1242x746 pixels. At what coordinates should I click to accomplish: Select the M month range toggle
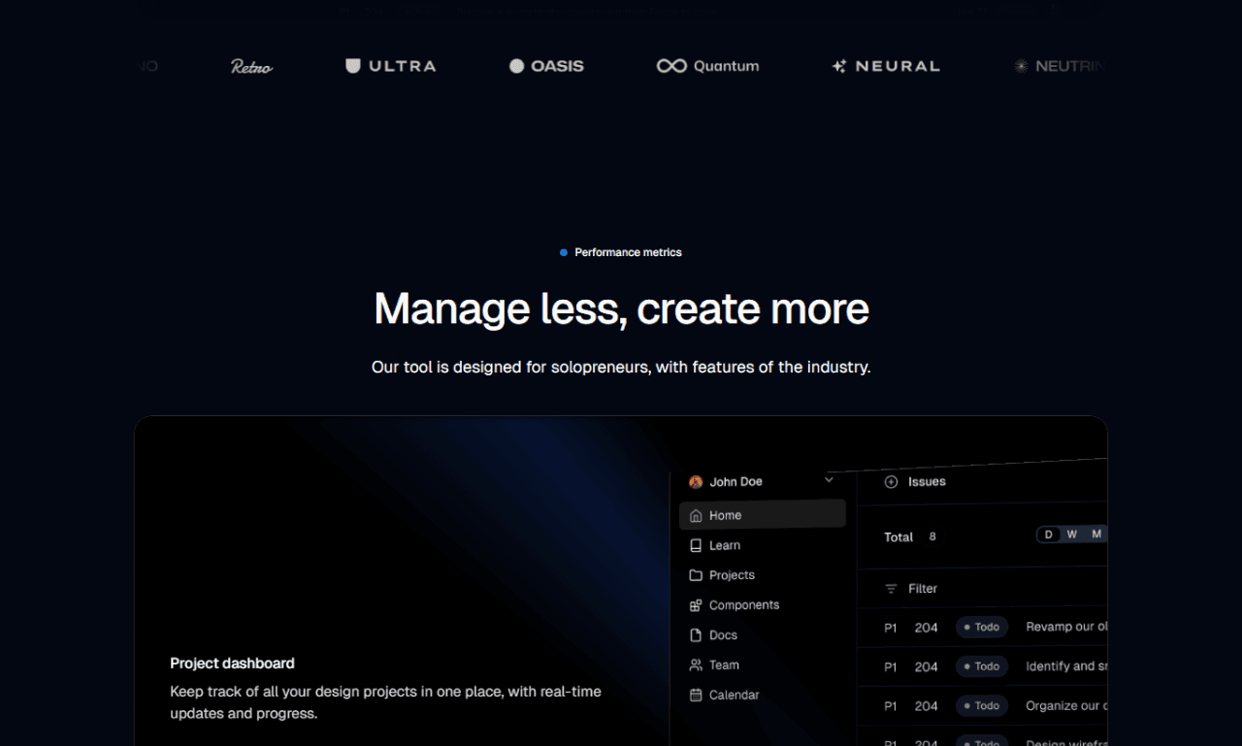(x=1096, y=535)
